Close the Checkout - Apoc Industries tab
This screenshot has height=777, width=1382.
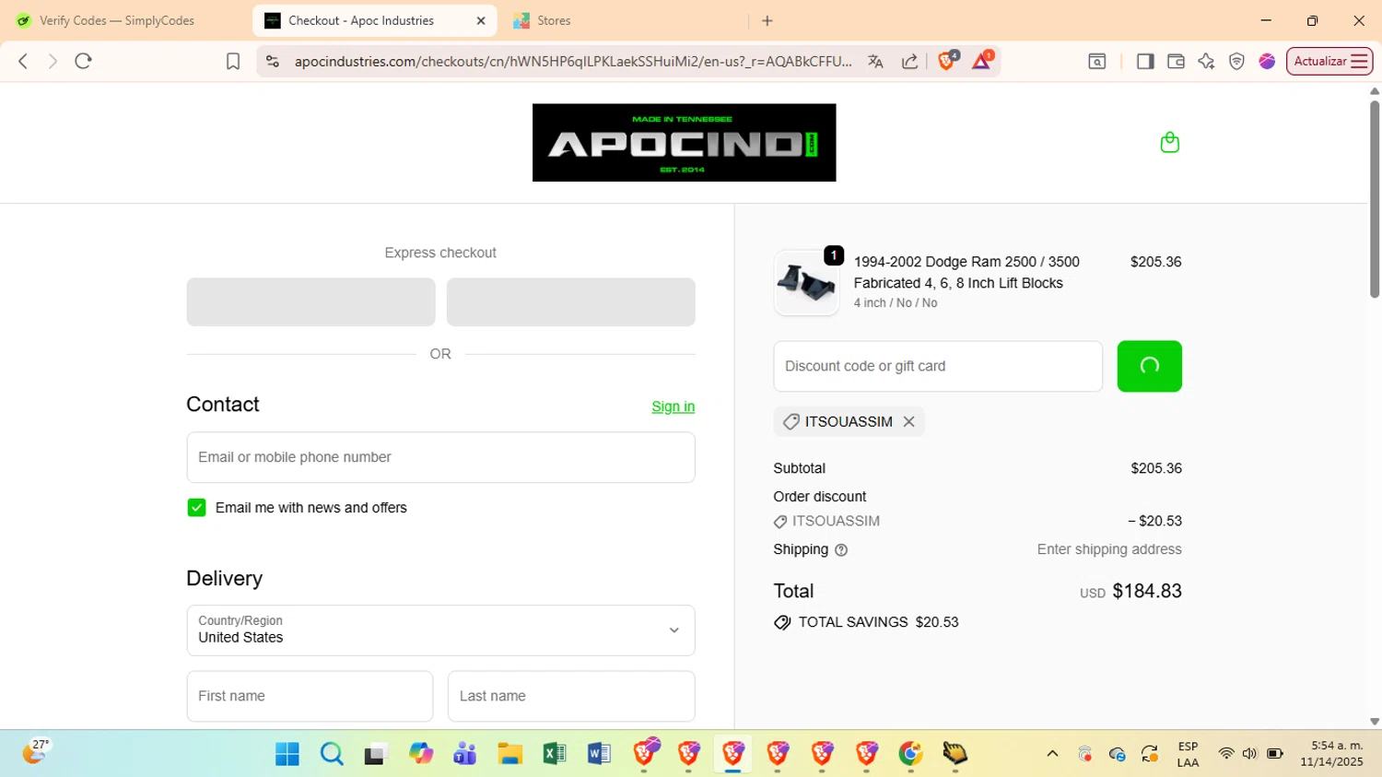pos(481,20)
